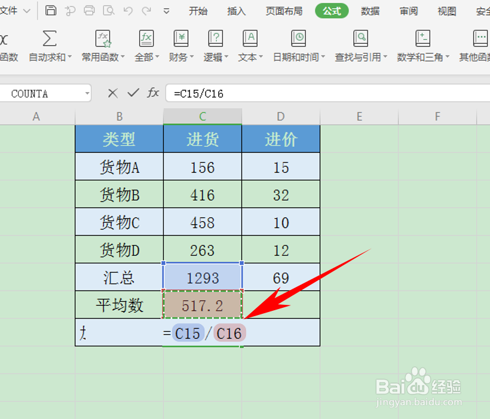Image resolution: width=490 pixels, height=419 pixels.
Task: Switch to the 开始 tab
Action: [198, 11]
